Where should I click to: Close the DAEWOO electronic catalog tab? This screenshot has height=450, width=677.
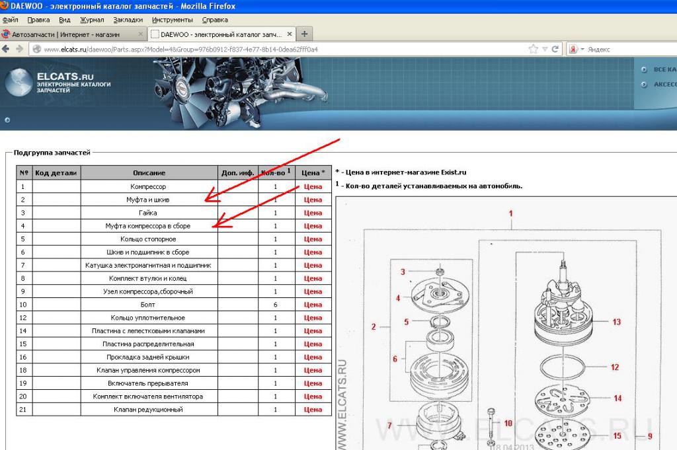290,34
